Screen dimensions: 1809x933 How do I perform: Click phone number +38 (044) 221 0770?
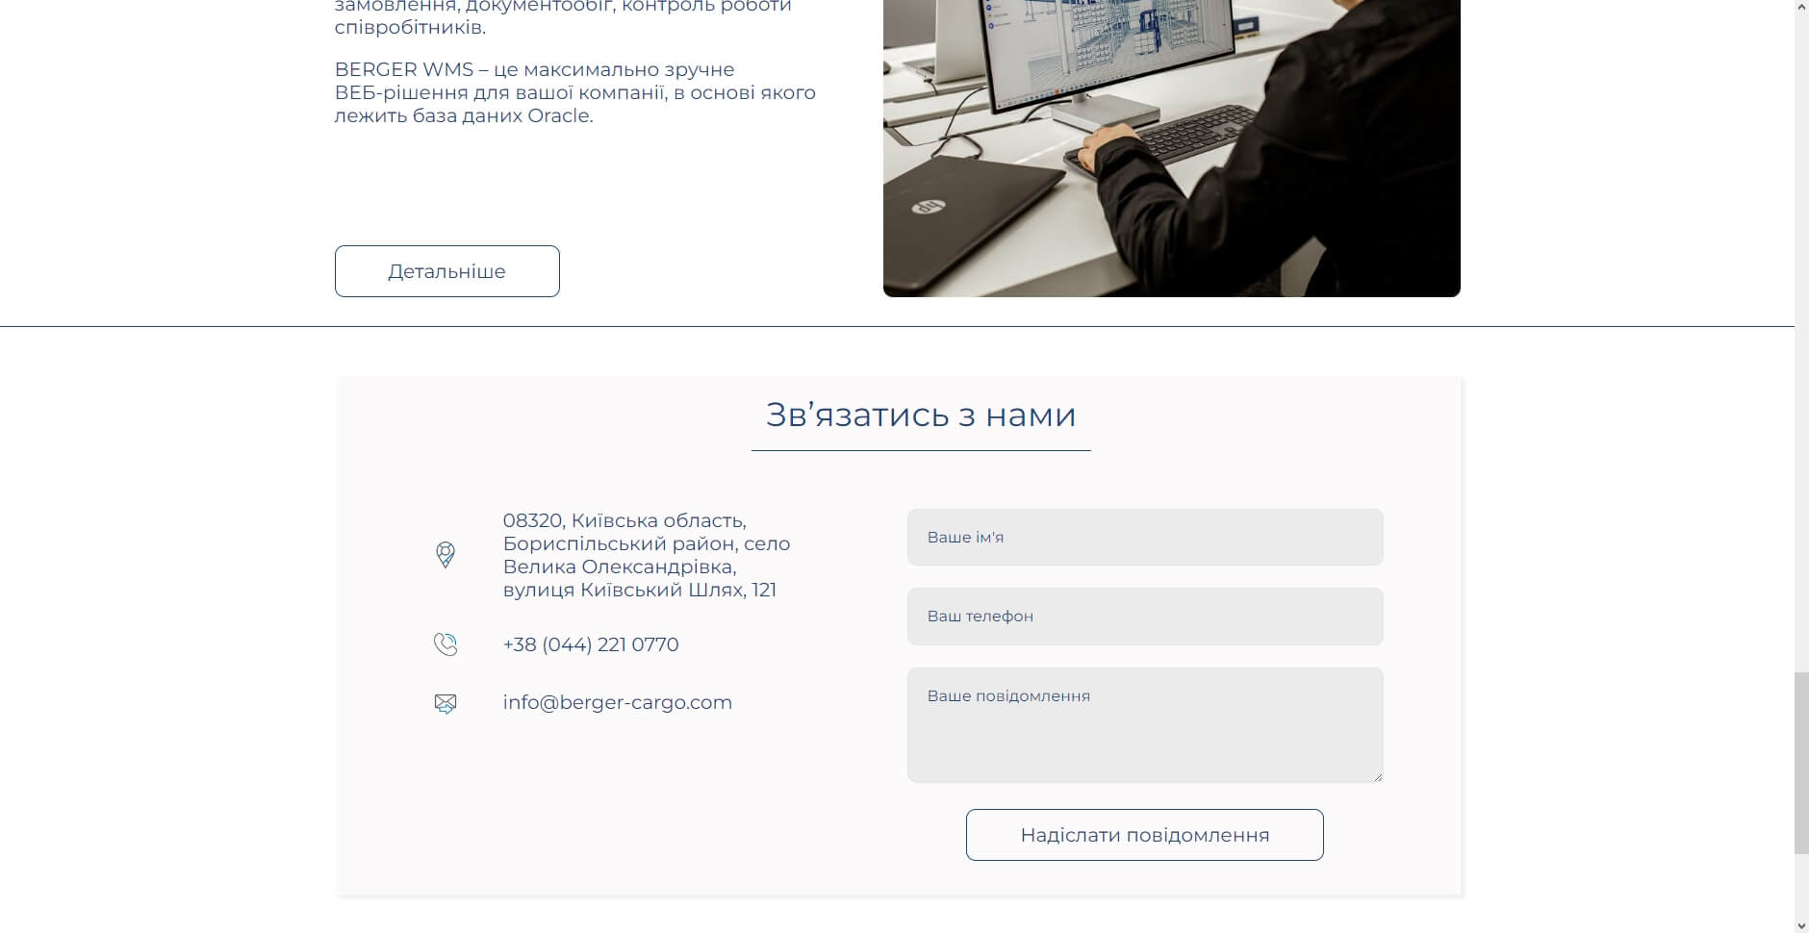point(590,644)
